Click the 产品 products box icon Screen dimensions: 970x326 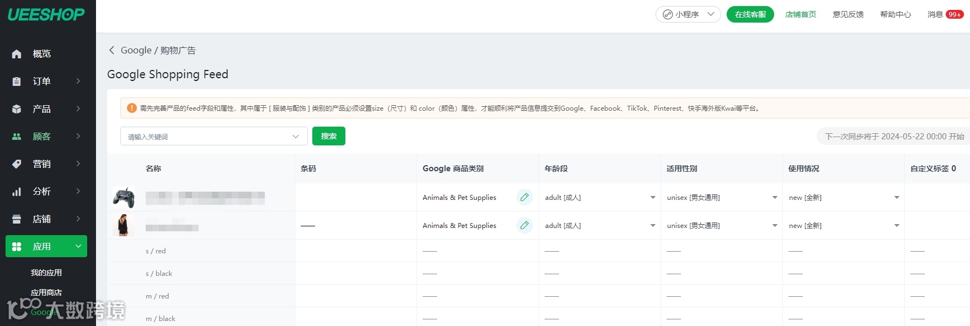pyautogui.click(x=17, y=109)
